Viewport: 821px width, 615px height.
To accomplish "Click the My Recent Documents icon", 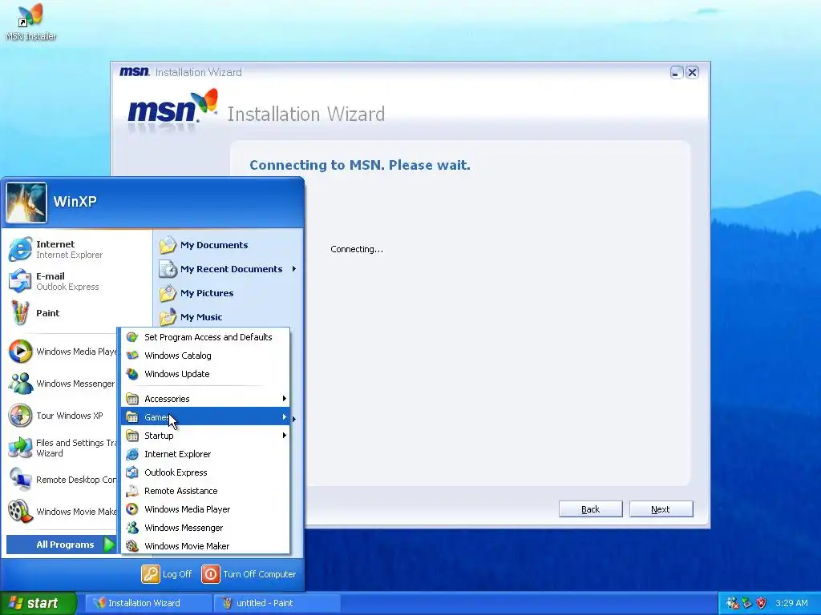I will point(168,269).
